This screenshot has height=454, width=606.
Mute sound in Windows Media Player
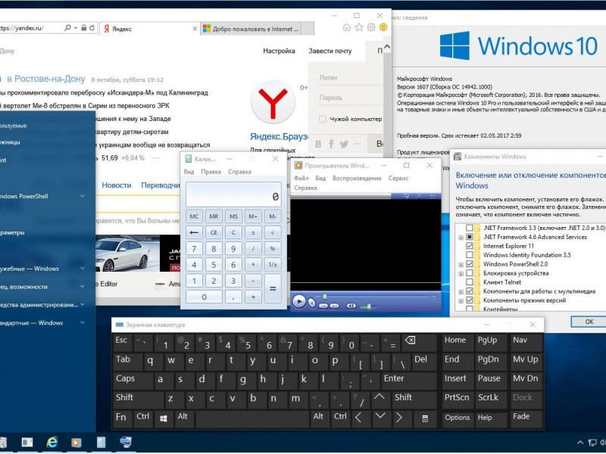pyautogui.click(x=351, y=306)
